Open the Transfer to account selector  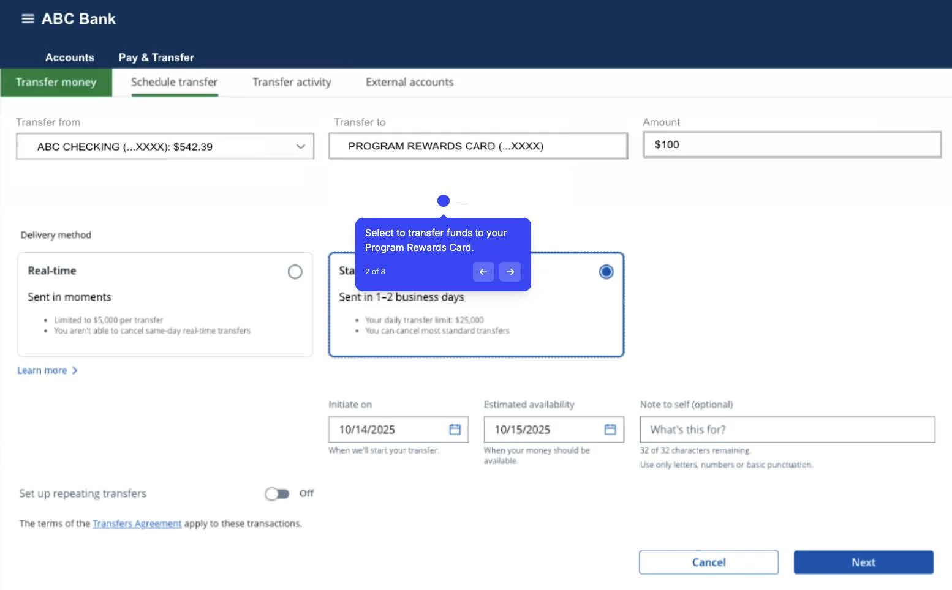click(x=478, y=146)
